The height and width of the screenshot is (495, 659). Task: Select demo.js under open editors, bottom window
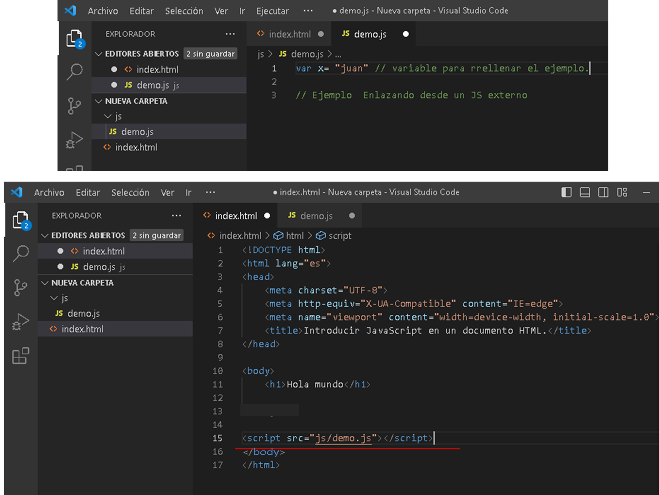(115, 267)
